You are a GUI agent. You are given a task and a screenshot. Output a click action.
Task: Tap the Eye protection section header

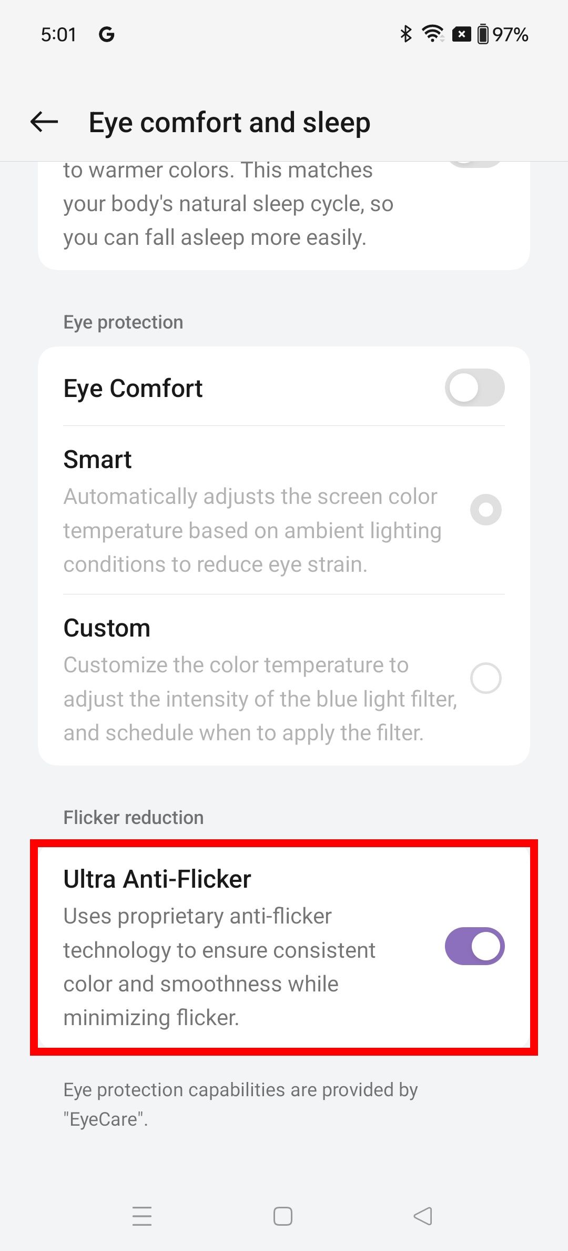pos(123,321)
